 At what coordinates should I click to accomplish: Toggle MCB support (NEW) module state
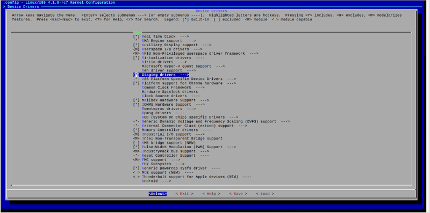(137, 173)
